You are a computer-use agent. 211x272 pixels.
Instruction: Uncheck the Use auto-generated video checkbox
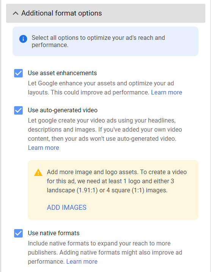coord(18,110)
